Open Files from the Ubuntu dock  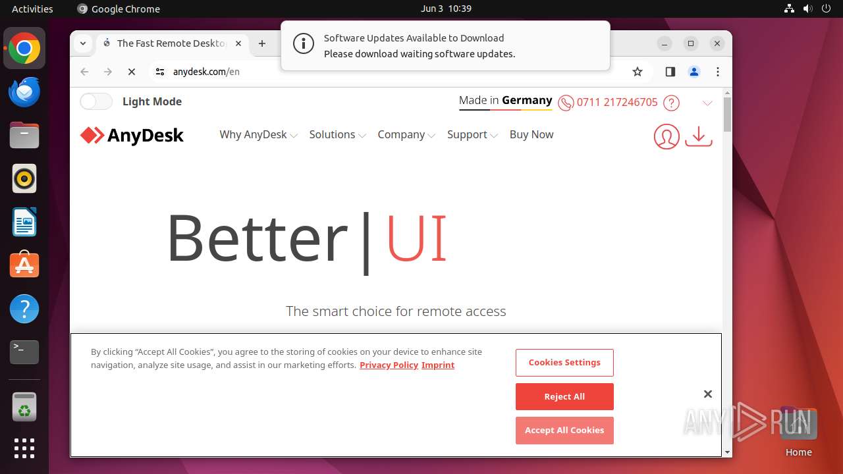point(24,136)
